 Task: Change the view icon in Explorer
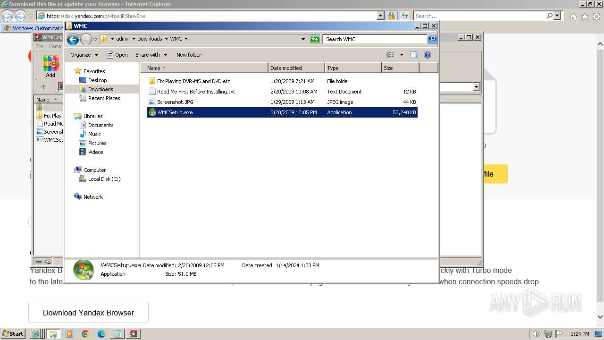[390, 55]
